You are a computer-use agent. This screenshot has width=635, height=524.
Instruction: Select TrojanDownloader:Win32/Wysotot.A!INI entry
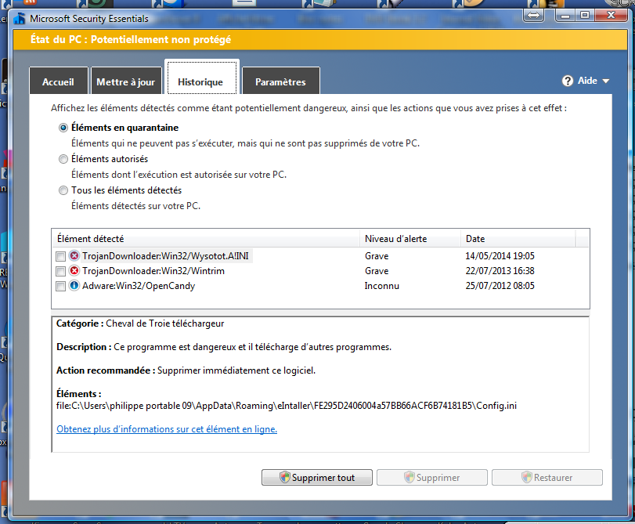[x=166, y=255]
